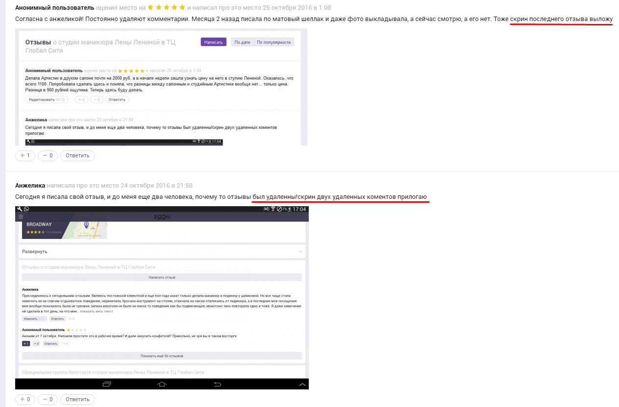Screen dimensions: 619x407
Task: Click the purple map pin marker
Action: pos(86,225)
